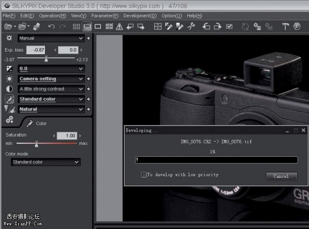Open the Manual taste dropdown
This screenshot has height=229, width=309.
click(51, 38)
